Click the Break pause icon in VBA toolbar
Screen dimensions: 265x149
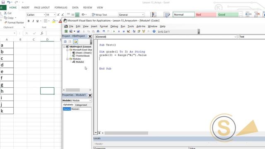pos(119,31)
